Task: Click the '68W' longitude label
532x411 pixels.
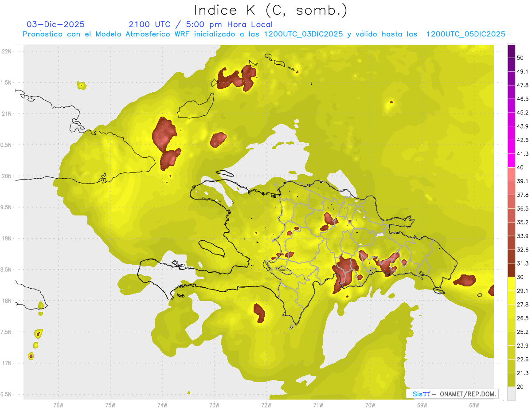Action: click(474, 405)
